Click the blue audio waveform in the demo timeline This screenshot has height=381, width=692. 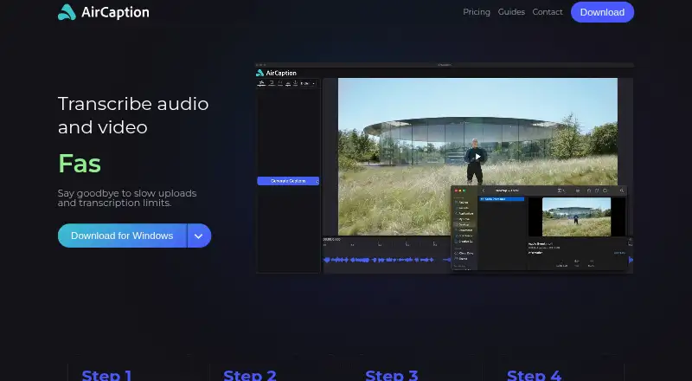tap(380, 260)
